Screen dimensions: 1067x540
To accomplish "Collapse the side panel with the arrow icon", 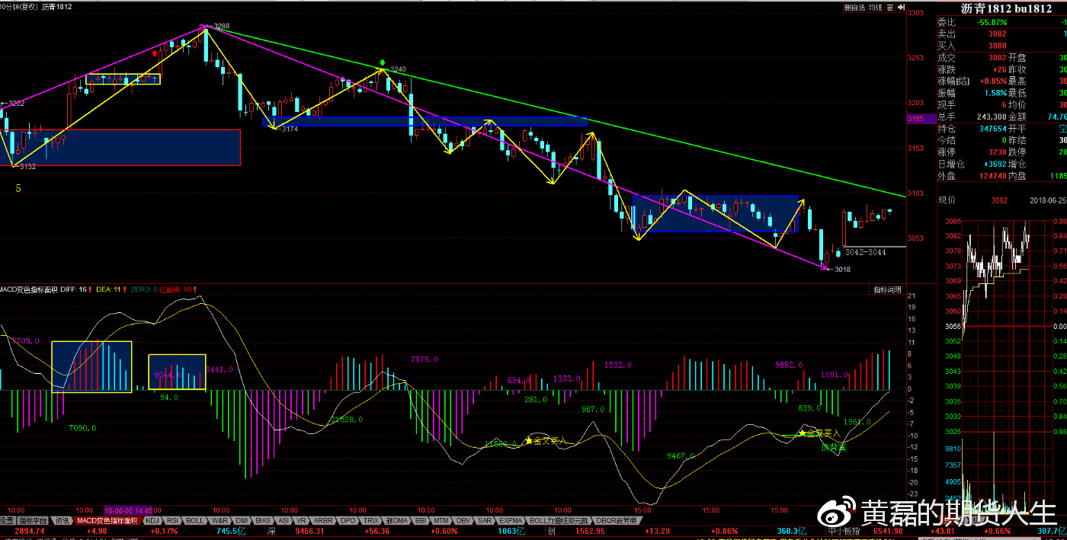I will click(902, 8).
